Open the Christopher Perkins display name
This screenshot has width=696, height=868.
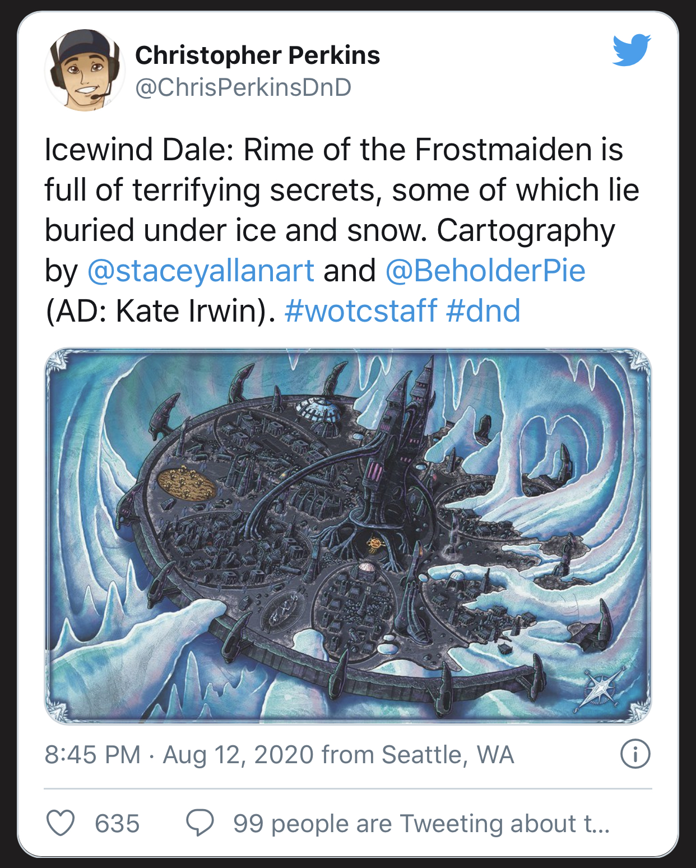pos(258,55)
